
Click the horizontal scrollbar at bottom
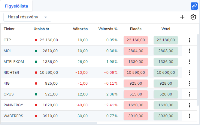click(x=49, y=123)
